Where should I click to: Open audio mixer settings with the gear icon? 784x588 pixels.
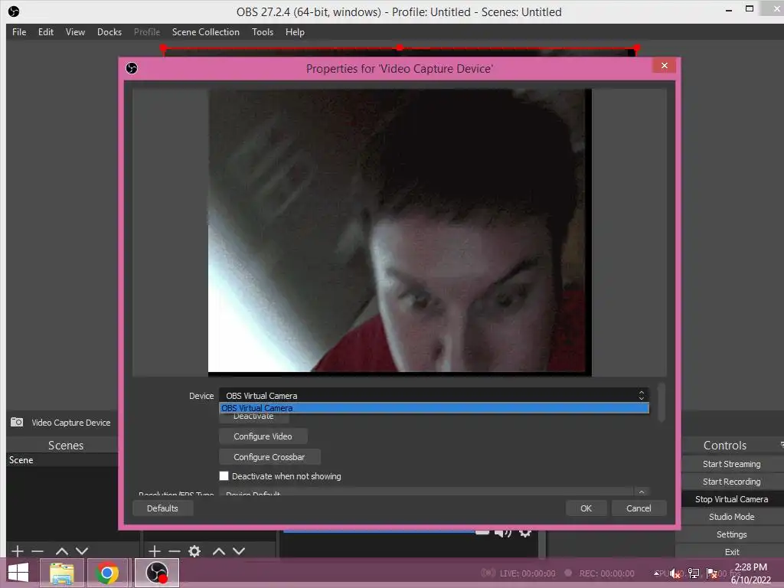click(525, 533)
